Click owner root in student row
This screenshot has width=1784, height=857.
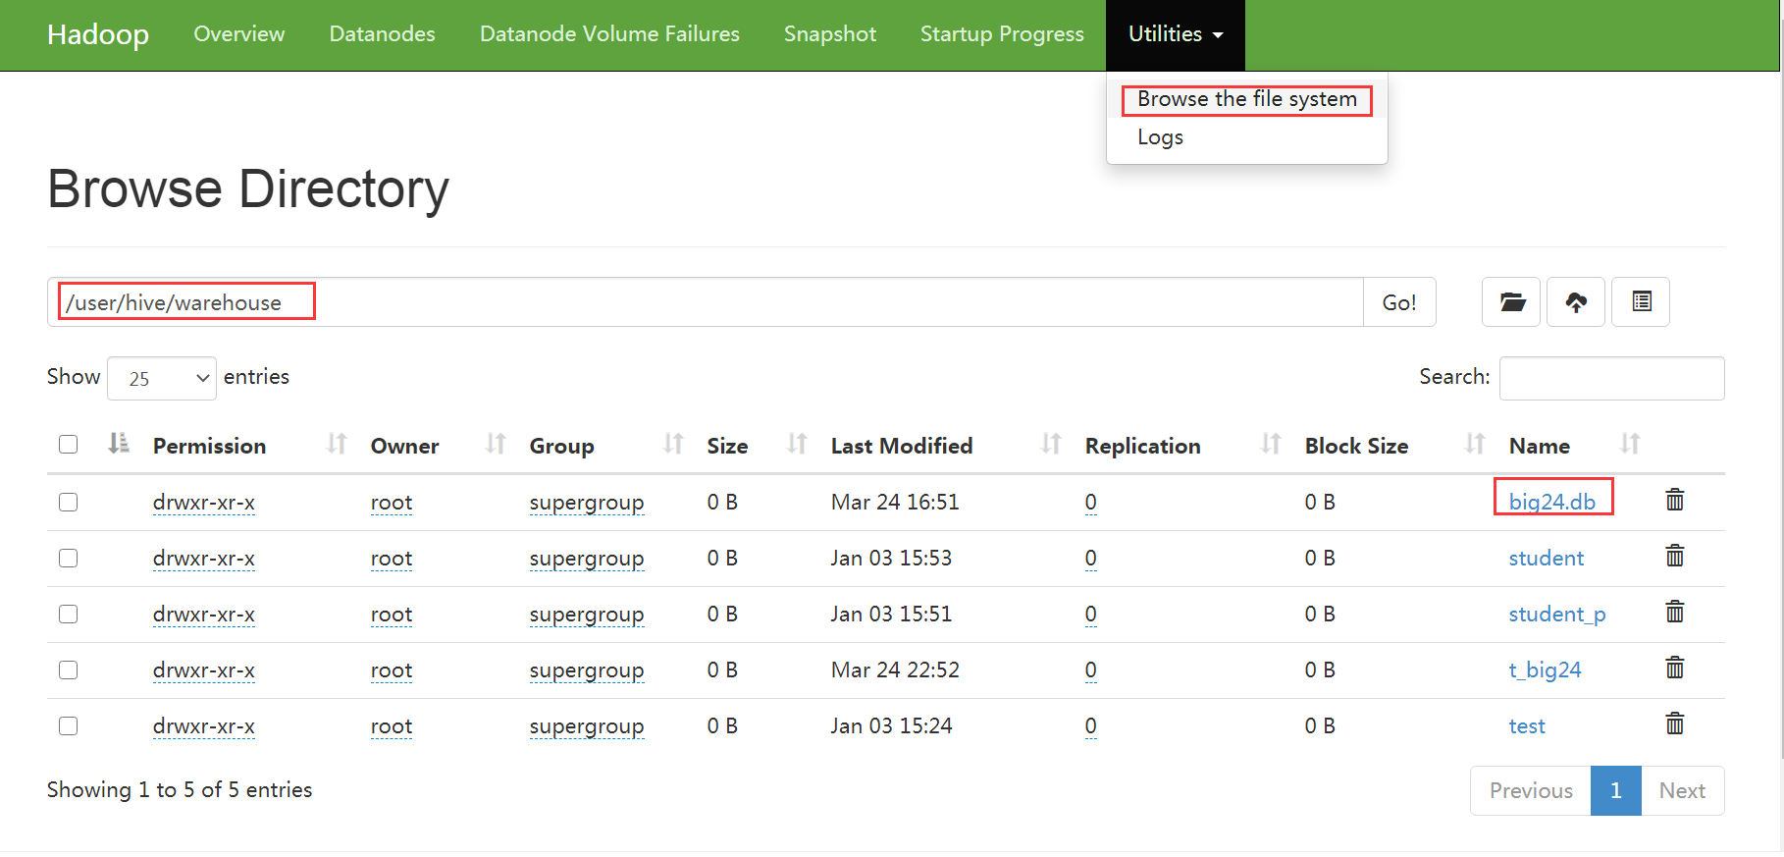click(392, 558)
